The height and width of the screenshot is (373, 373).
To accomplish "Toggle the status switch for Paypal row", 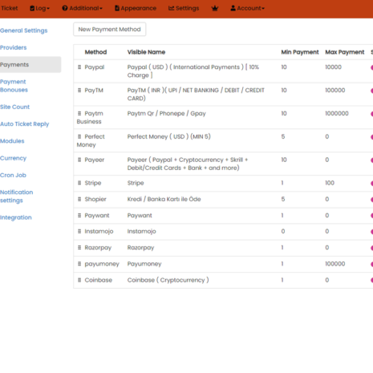I will pos(371,67).
